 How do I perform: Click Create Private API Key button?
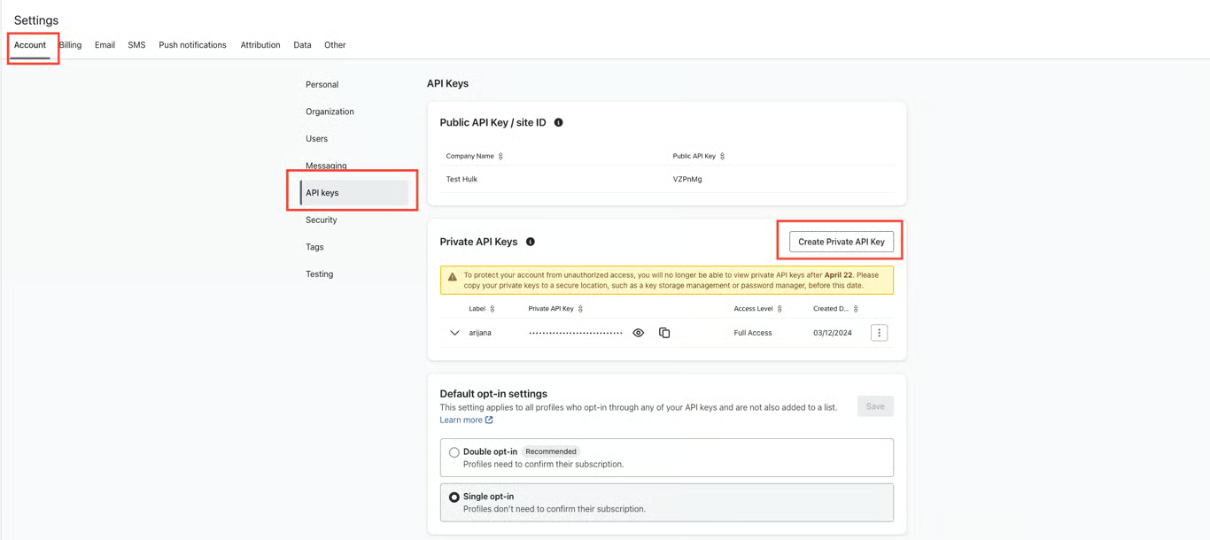click(842, 242)
